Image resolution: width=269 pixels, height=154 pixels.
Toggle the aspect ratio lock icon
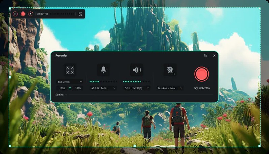pyautogui.click(x=70, y=88)
